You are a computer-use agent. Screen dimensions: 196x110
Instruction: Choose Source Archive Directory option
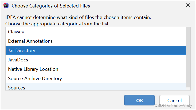pyautogui.click(x=35, y=78)
